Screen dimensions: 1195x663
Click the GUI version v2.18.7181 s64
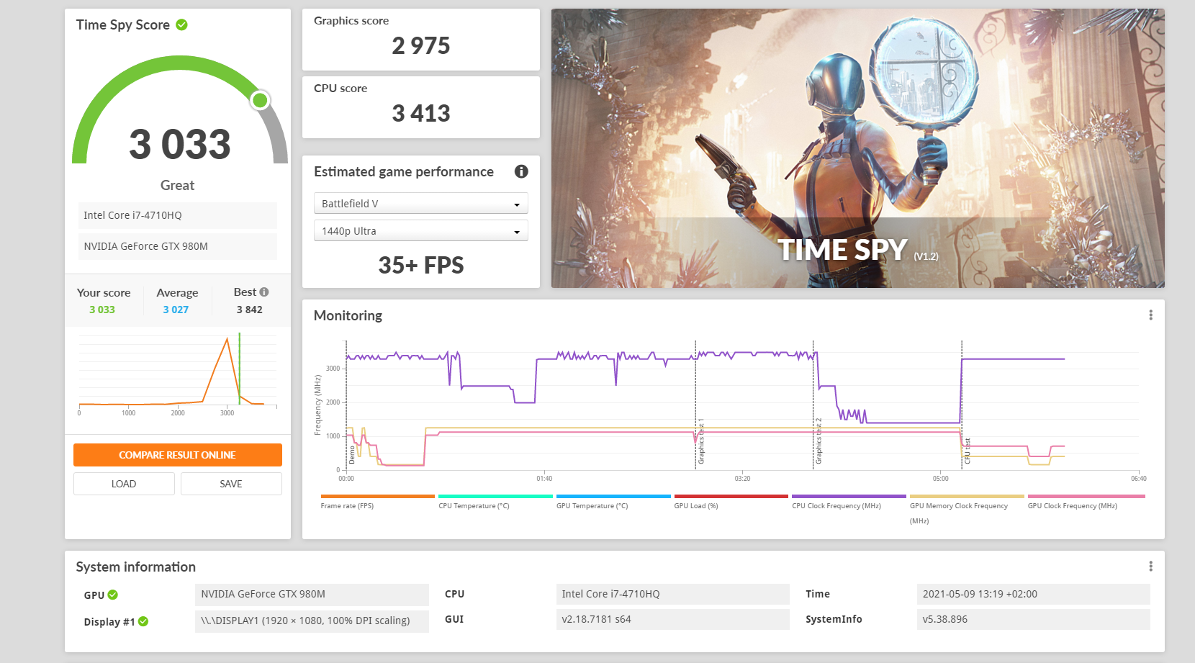(x=673, y=620)
